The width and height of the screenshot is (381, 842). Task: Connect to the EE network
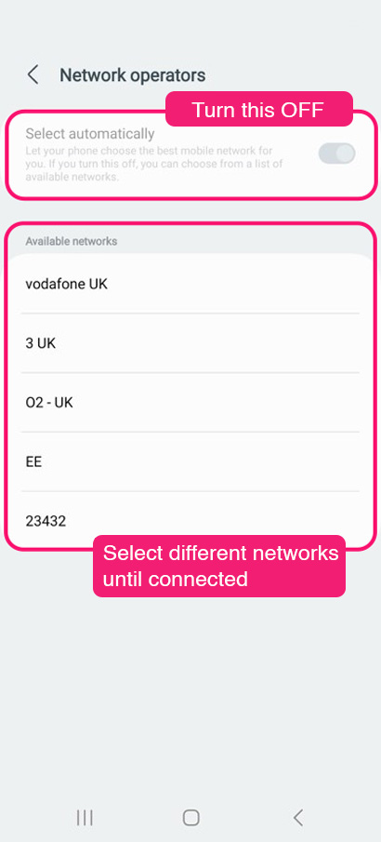point(190,461)
